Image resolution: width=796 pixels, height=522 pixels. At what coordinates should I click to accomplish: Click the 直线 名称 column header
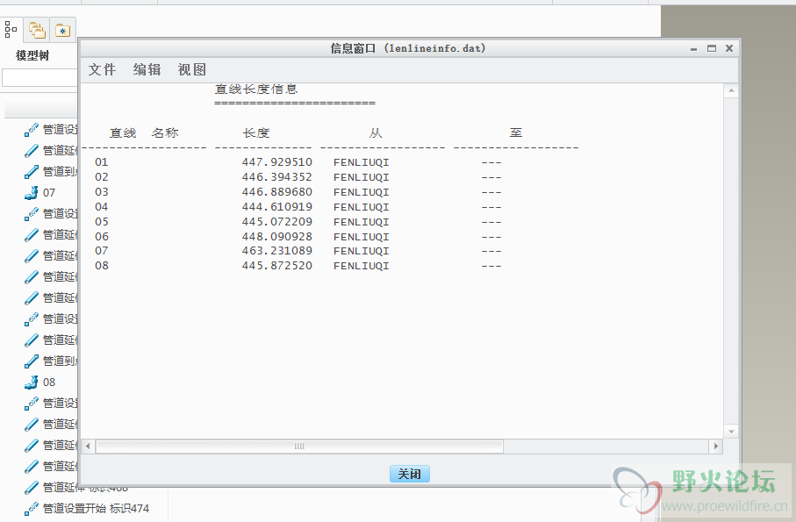pos(144,132)
